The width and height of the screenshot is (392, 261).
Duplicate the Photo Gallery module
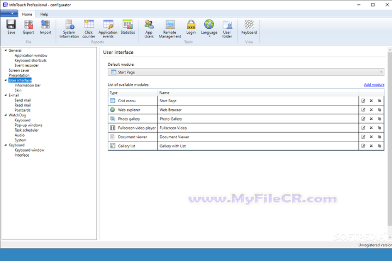(x=379, y=119)
